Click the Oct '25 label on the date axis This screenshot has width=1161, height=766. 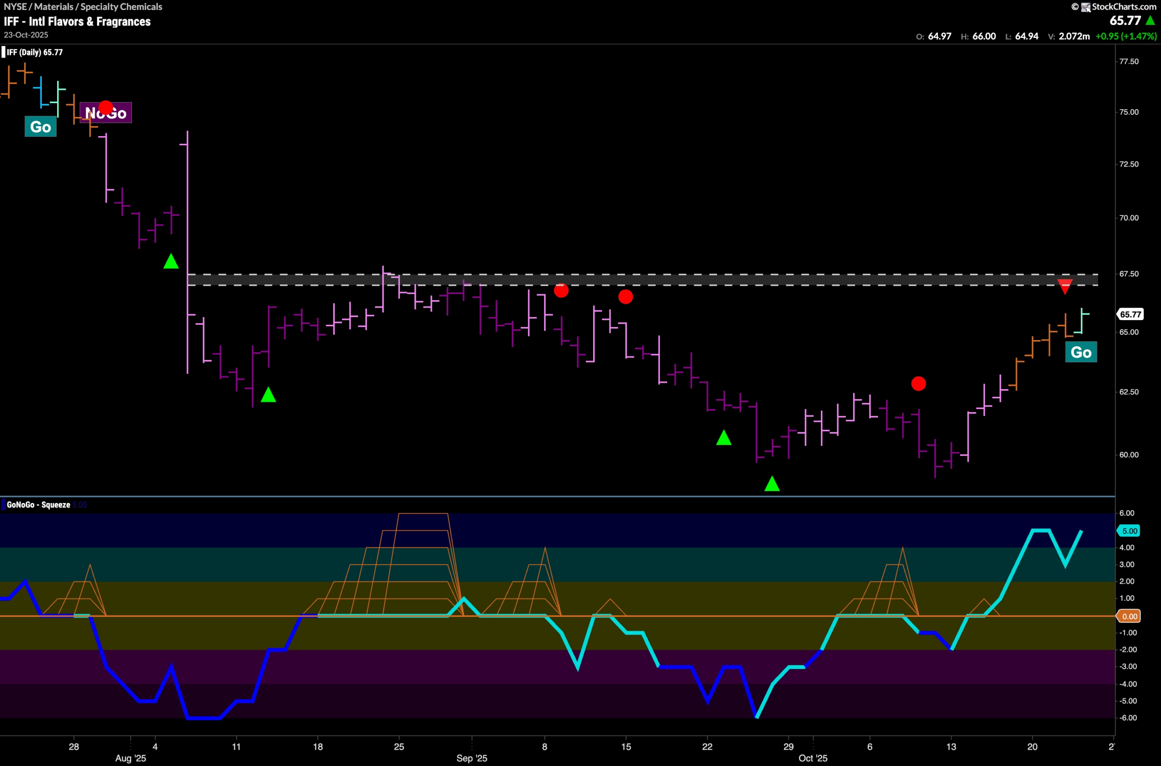pyautogui.click(x=814, y=758)
